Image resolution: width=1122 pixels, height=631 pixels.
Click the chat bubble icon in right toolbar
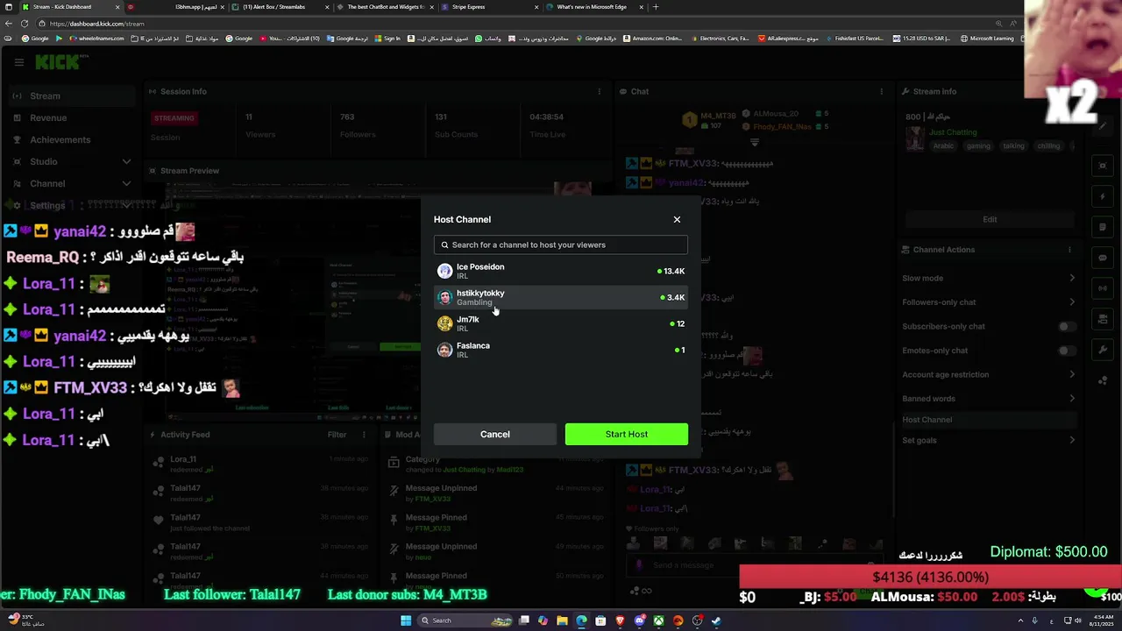pos(1103,258)
